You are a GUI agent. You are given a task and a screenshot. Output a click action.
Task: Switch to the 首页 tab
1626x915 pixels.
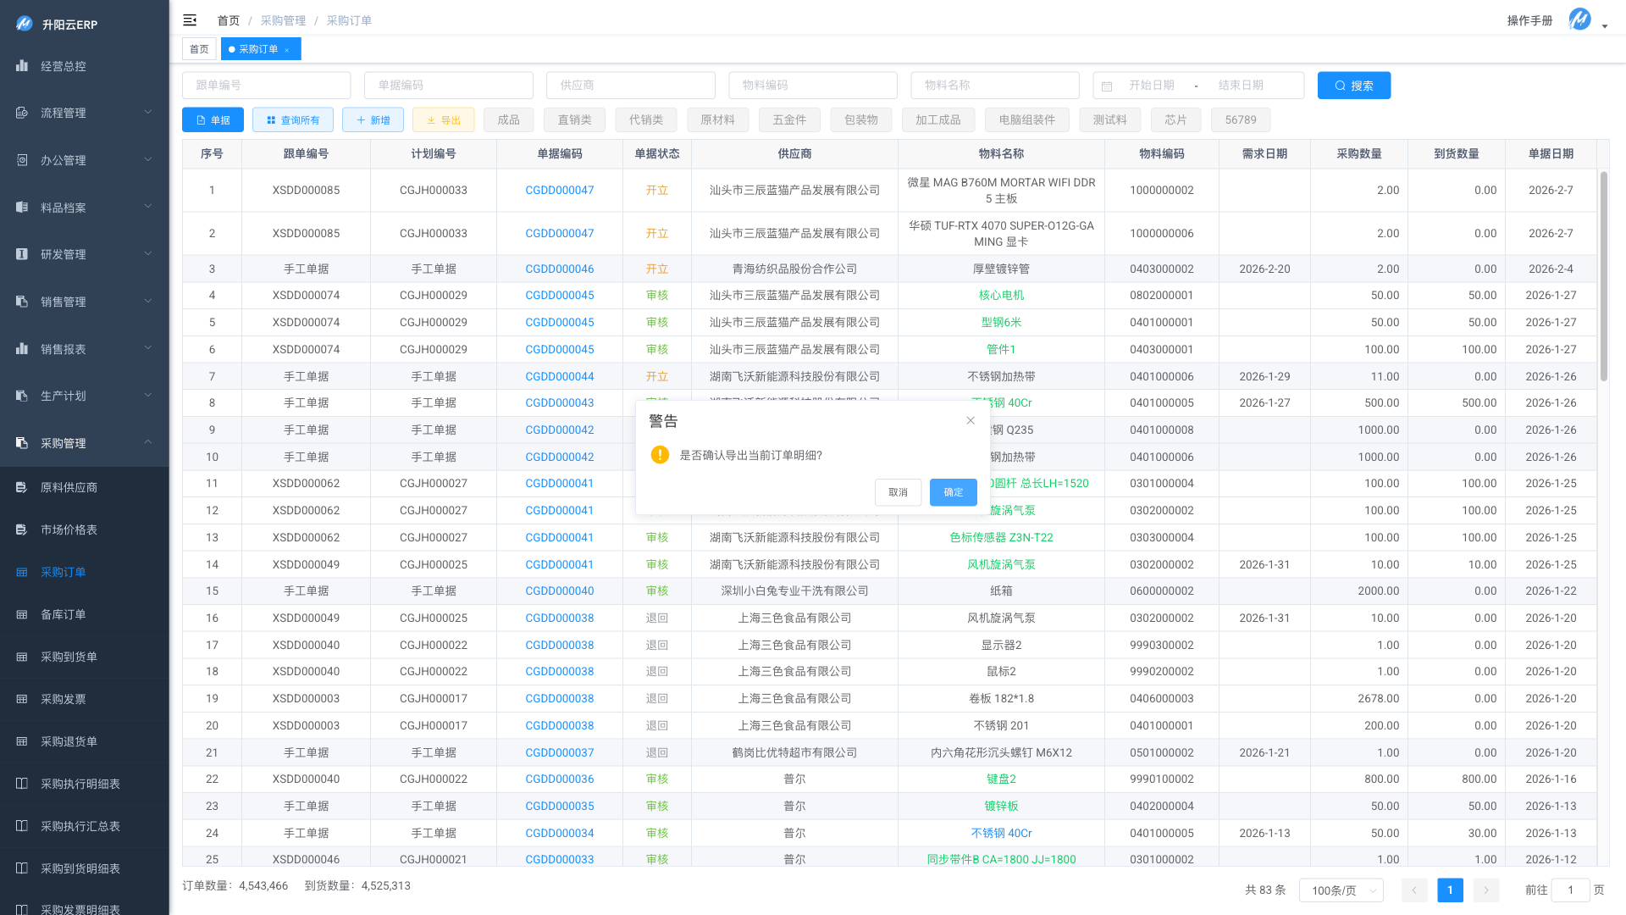[199, 49]
